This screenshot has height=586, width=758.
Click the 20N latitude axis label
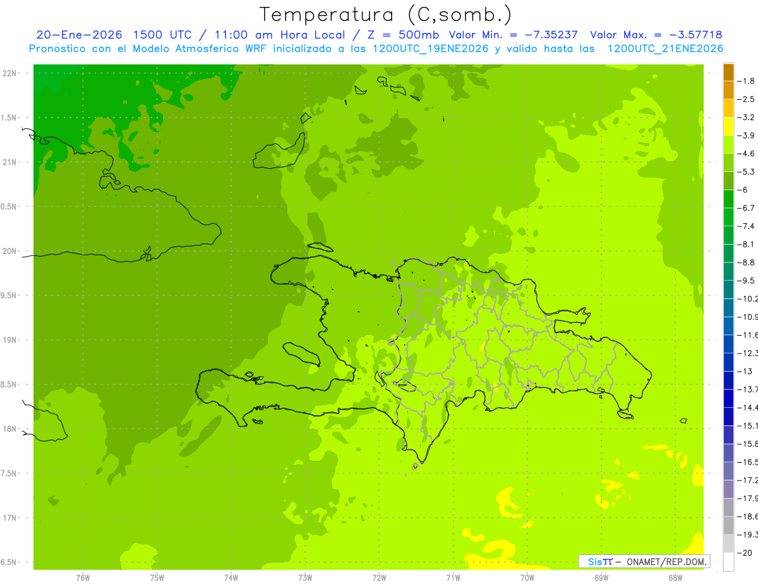[x=11, y=252]
